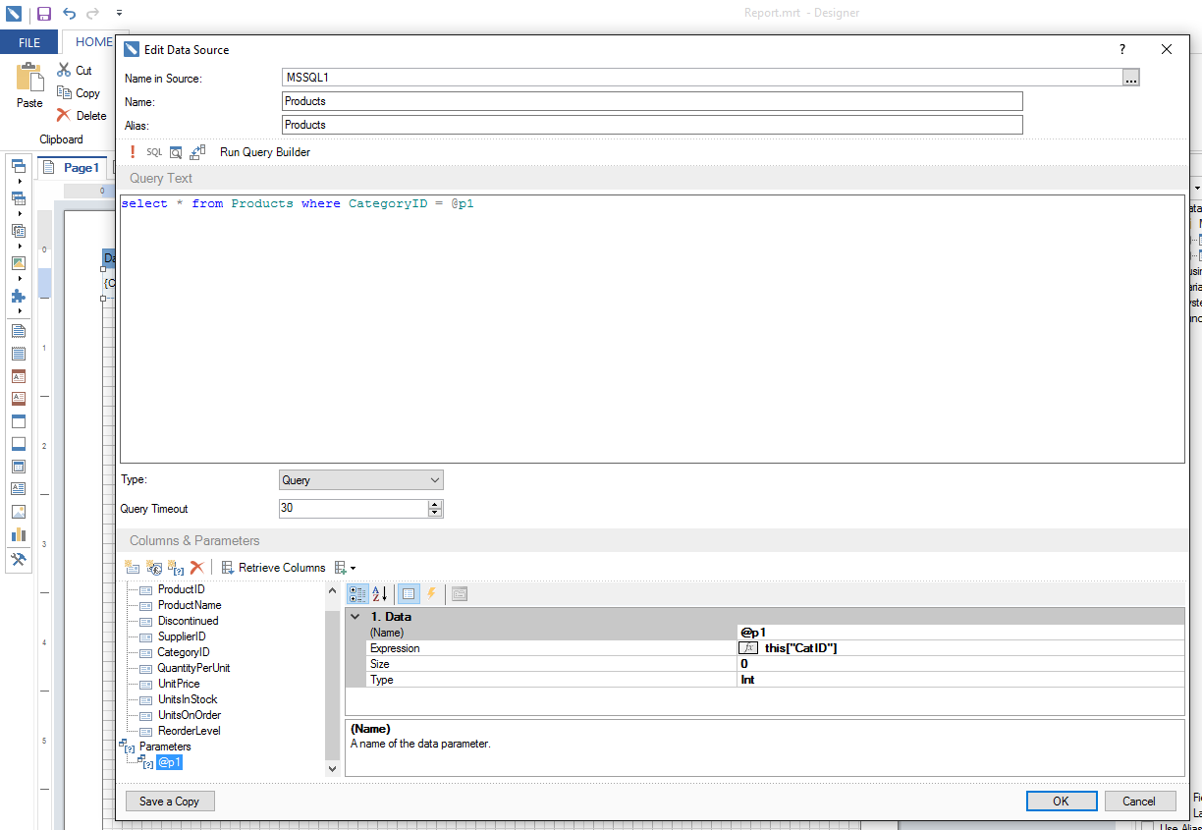This screenshot has height=830, width=1202.
Task: Select the ReorderLevel column
Action: [189, 731]
